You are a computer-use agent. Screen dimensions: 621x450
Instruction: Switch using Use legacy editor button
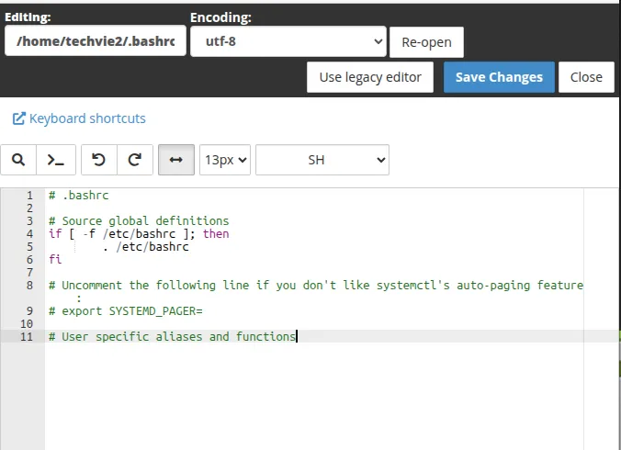[x=370, y=77]
